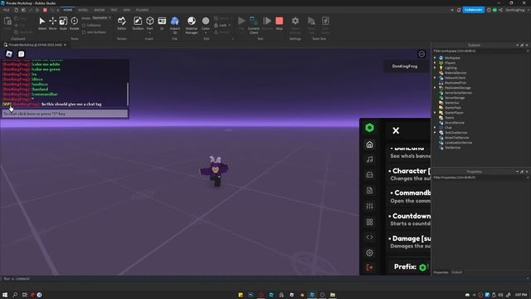Click the Color tool icon
The image size is (531, 299).
click(206, 21)
